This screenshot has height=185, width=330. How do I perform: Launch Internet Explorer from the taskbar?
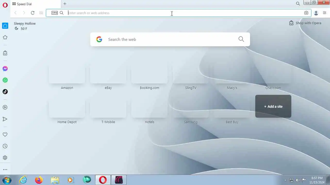(x=23, y=180)
